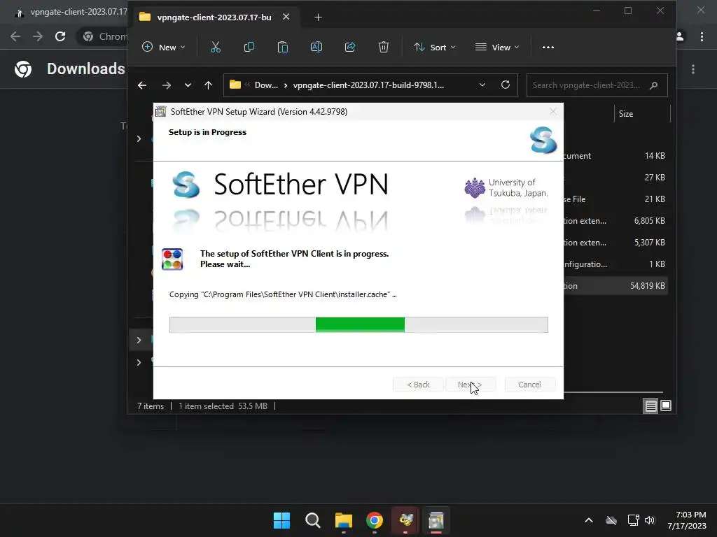
Task: Reload the Chrome page
Action: pos(60,36)
